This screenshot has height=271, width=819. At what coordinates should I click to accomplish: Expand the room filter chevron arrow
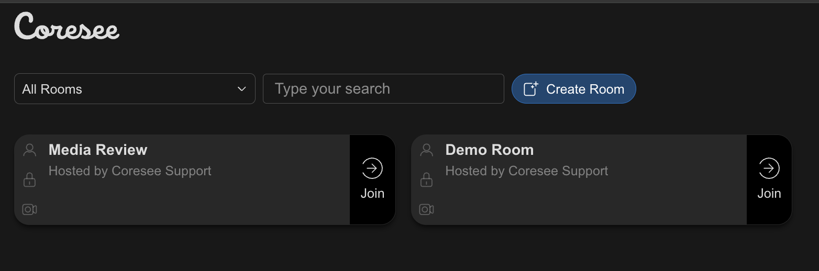(242, 89)
